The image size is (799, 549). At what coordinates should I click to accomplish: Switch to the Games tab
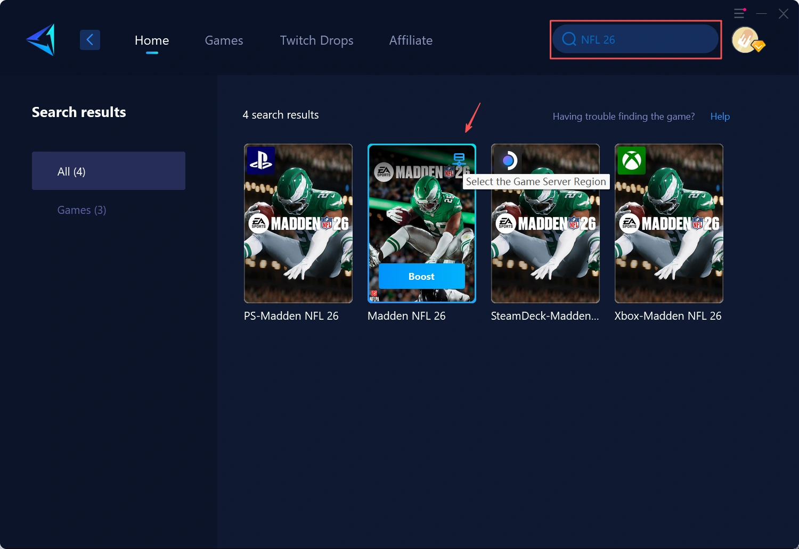224,40
